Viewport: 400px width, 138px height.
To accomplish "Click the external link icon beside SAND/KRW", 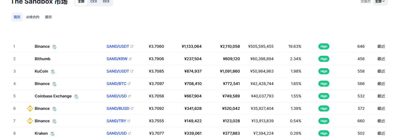I will click(130, 59).
